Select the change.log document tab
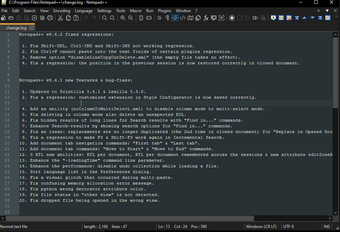This screenshot has height=232, width=340. click(x=16, y=28)
